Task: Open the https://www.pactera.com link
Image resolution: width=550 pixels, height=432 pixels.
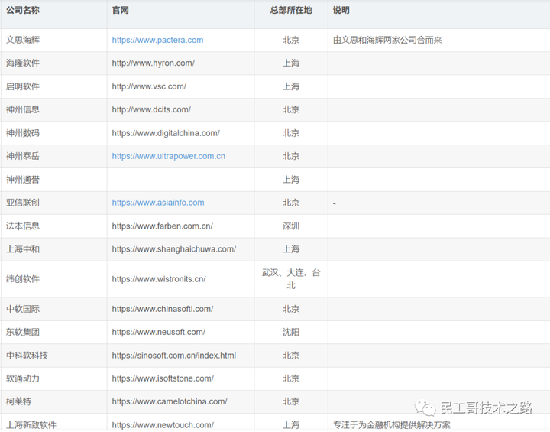Action: (157, 40)
